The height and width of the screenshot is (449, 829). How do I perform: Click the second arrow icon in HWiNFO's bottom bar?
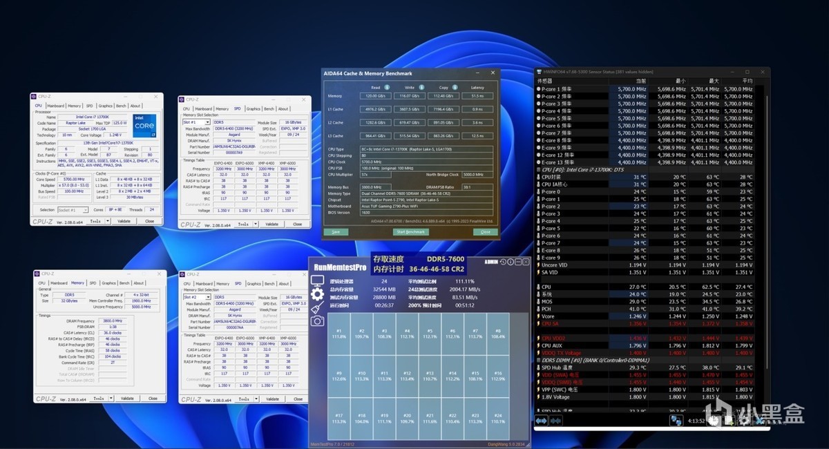(556, 421)
